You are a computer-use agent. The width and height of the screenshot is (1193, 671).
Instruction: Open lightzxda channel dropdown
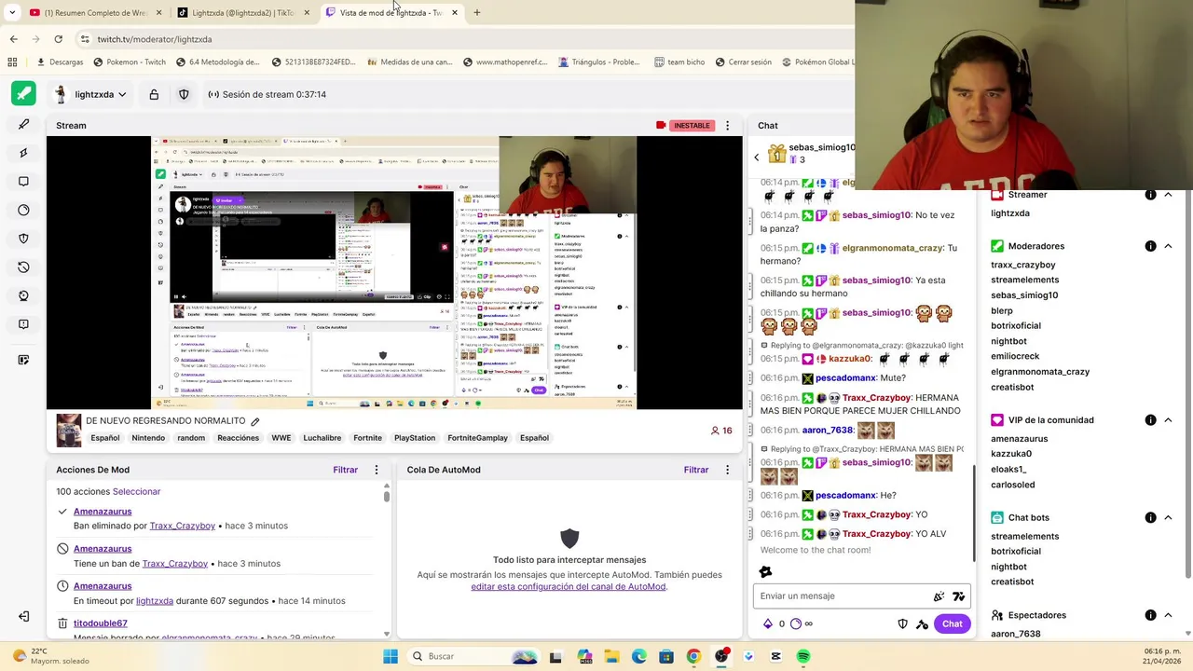coord(91,94)
